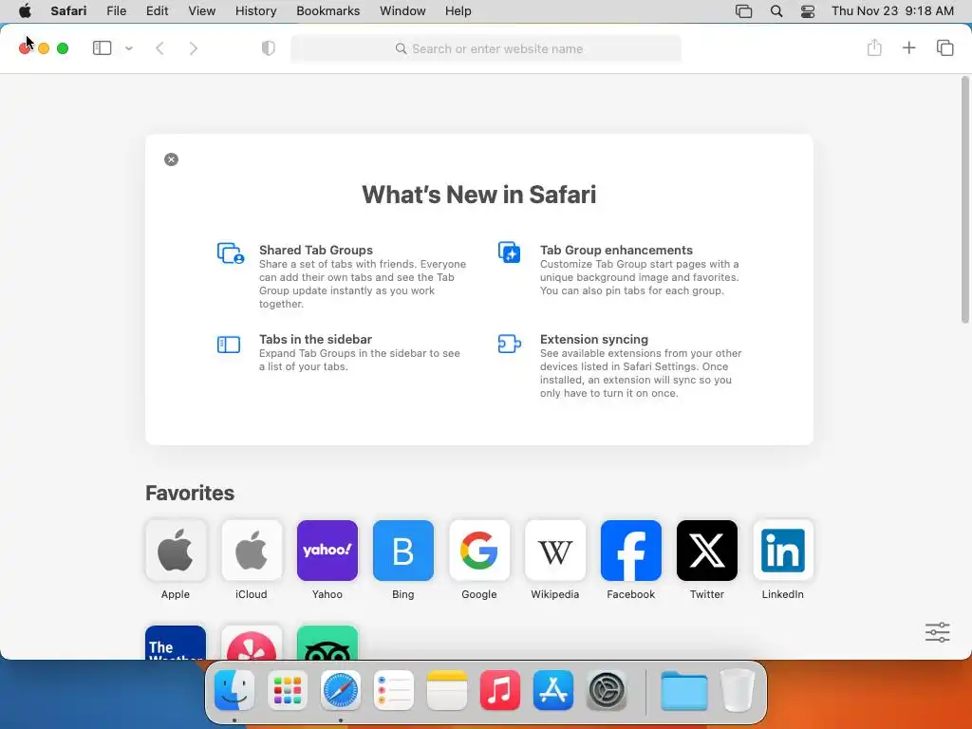Viewport: 972px width, 729px height.
Task: Go back with the left chevron
Action: pos(159,48)
